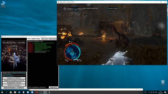Show hidden tray icons with the chevron
Viewport: 168px width, 94px height.
tap(149, 92)
